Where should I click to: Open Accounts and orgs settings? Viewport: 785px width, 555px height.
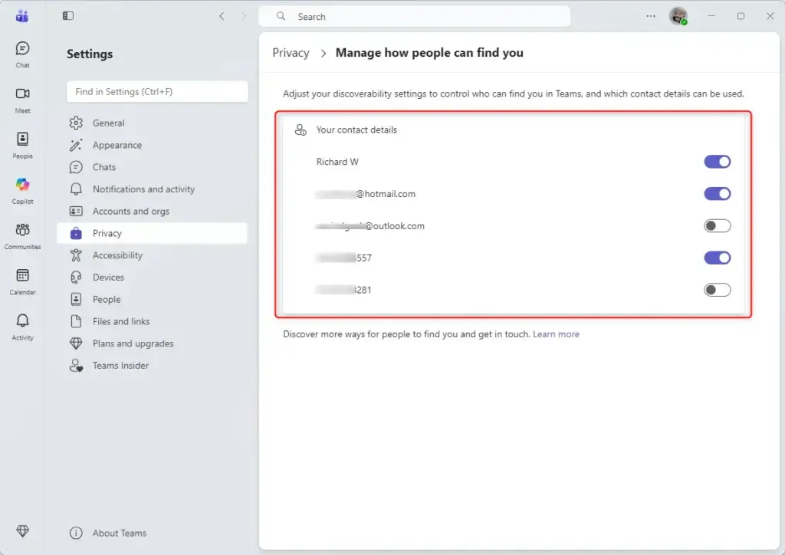(153, 211)
